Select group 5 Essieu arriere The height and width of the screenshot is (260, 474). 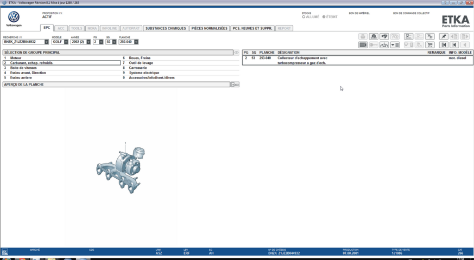(x=62, y=78)
